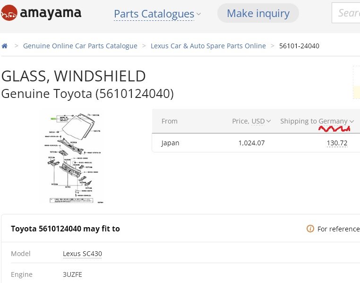Click the 1,024.07 price value

[x=251, y=143]
